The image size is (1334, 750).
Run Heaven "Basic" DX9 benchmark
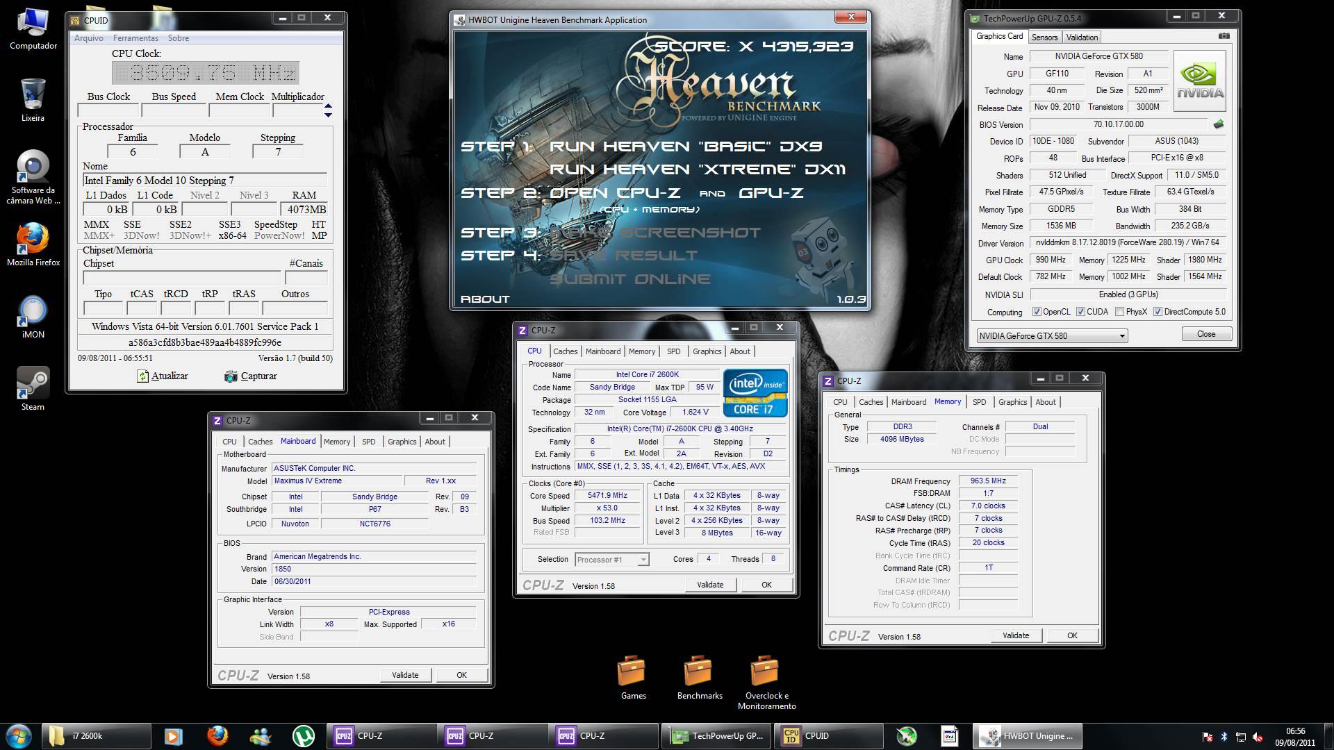click(685, 146)
